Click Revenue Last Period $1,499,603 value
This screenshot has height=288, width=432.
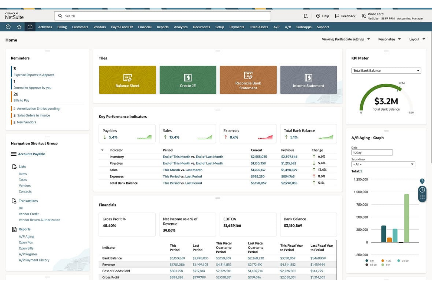[200, 265]
